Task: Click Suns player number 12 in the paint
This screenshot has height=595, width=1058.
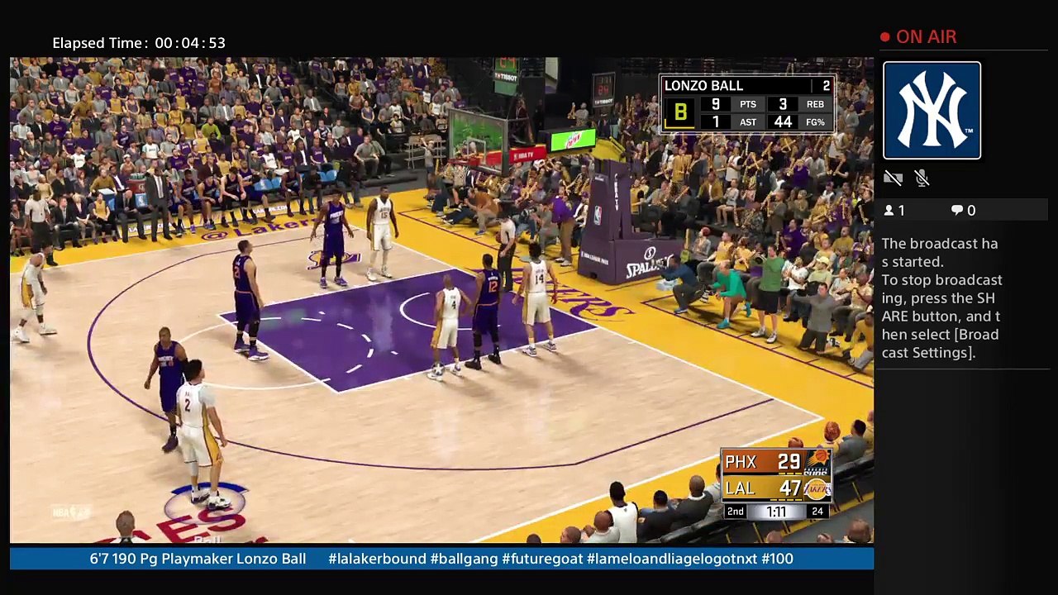Action: point(486,312)
